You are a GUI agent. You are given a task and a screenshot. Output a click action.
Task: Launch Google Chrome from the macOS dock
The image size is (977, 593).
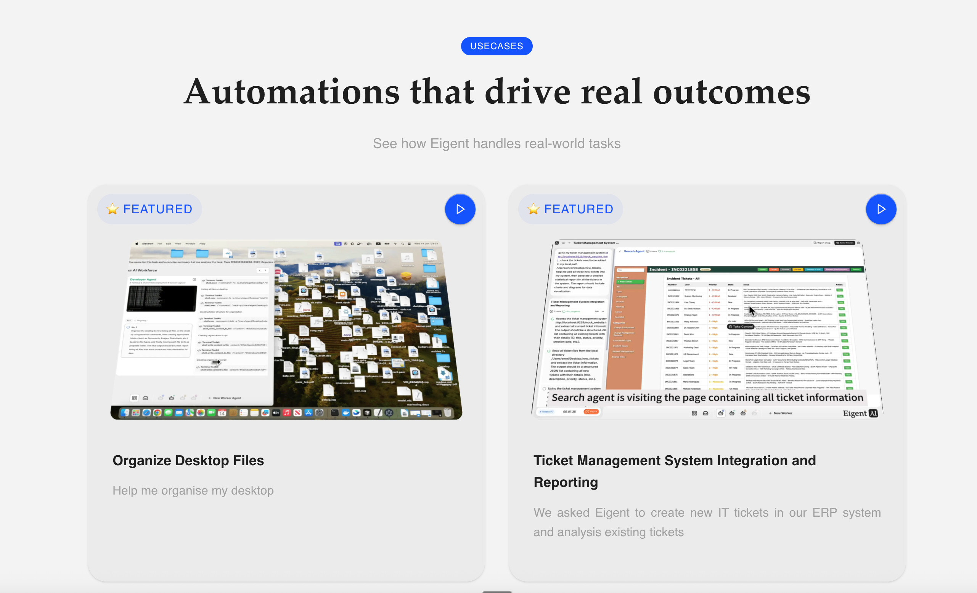(x=157, y=413)
